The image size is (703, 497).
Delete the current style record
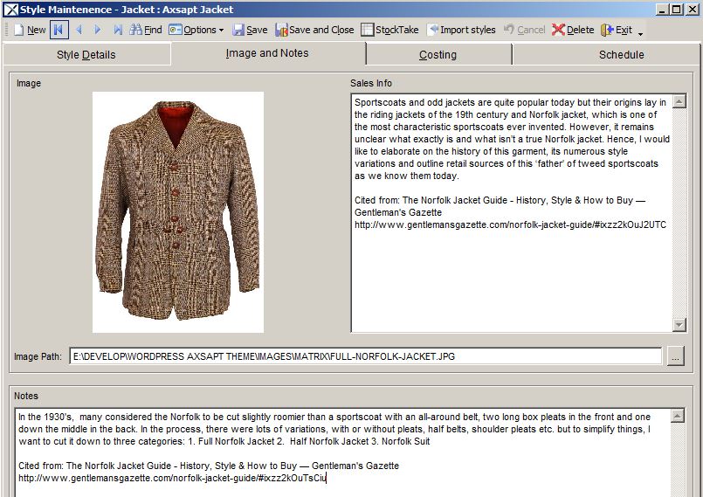(x=573, y=30)
